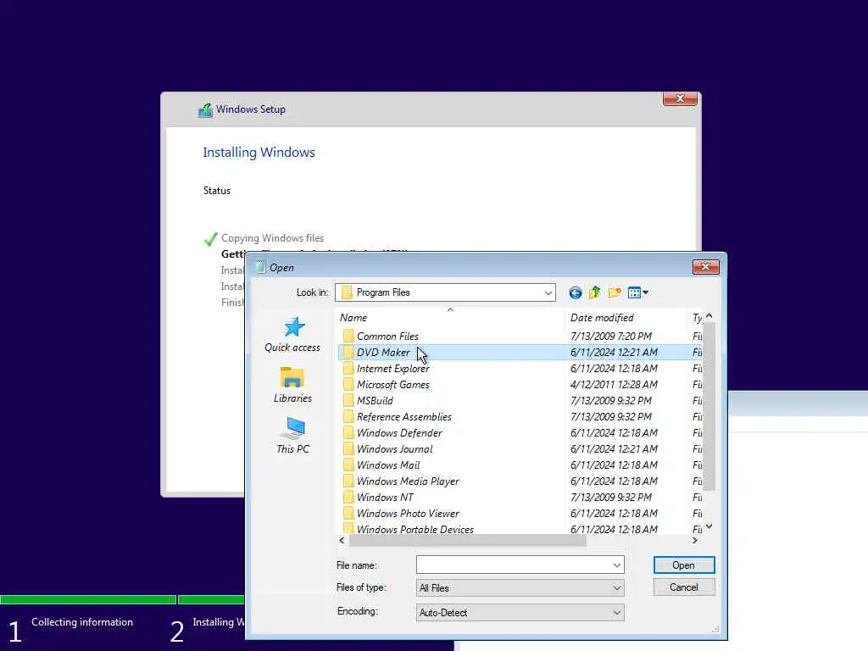Screen dimensions: 868x651
Task: Select the Windows Journal folder icon
Action: click(348, 448)
